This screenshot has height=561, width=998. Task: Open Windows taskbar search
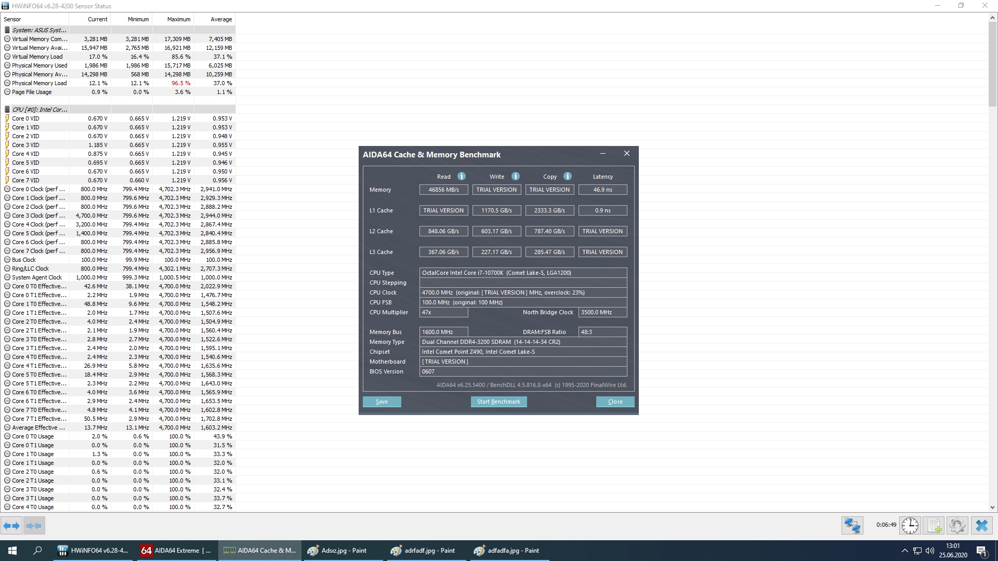[x=37, y=551]
